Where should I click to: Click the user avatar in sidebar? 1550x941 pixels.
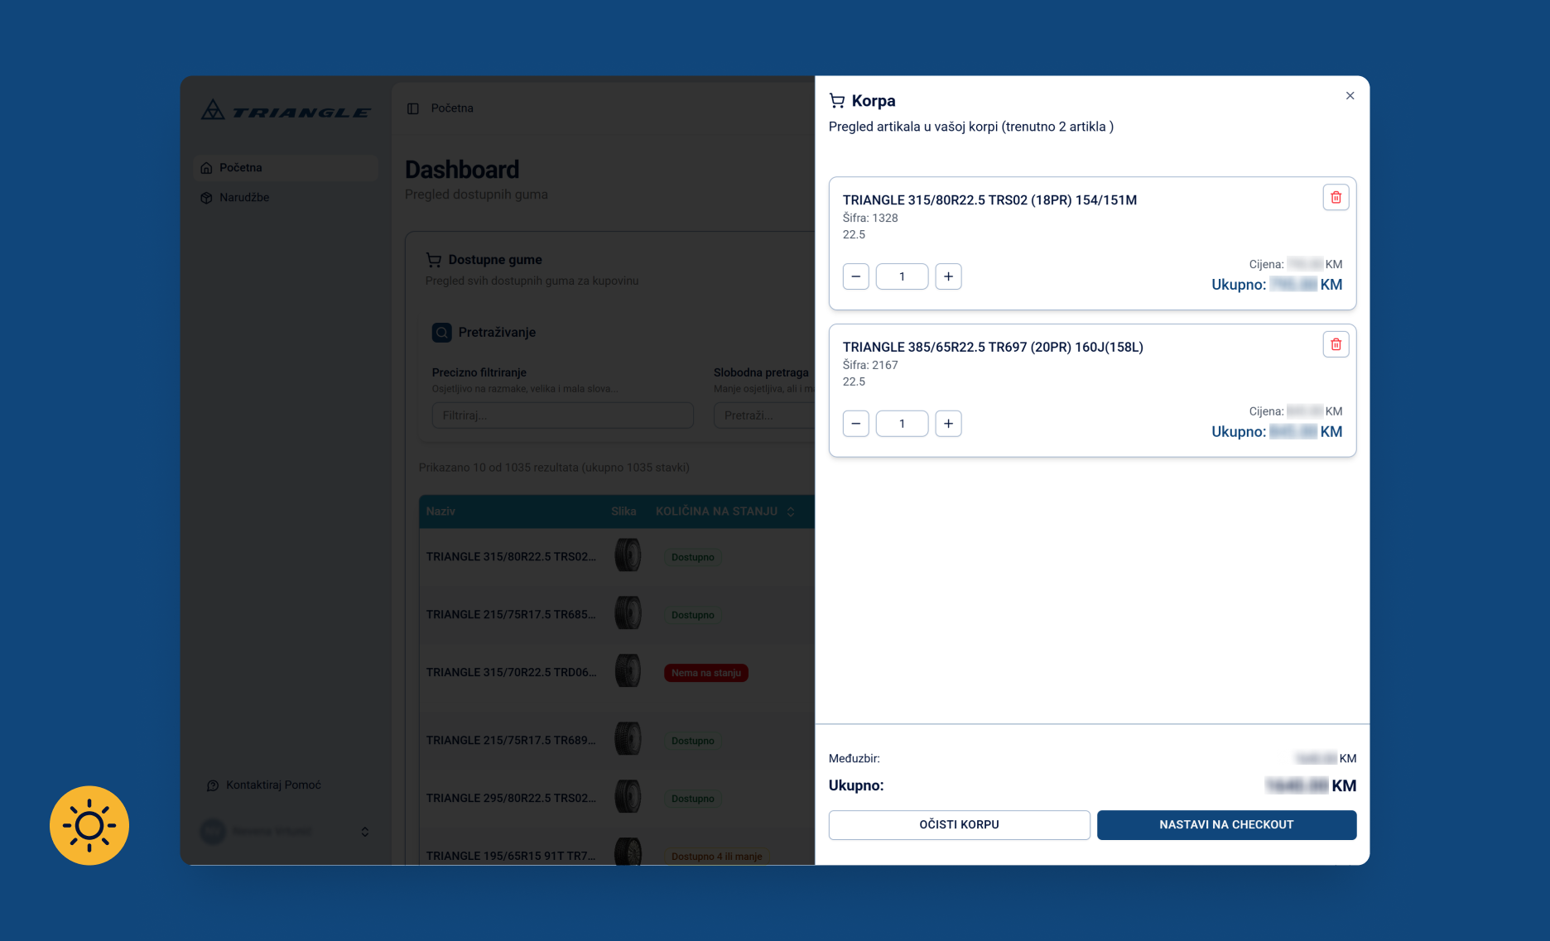(x=213, y=832)
